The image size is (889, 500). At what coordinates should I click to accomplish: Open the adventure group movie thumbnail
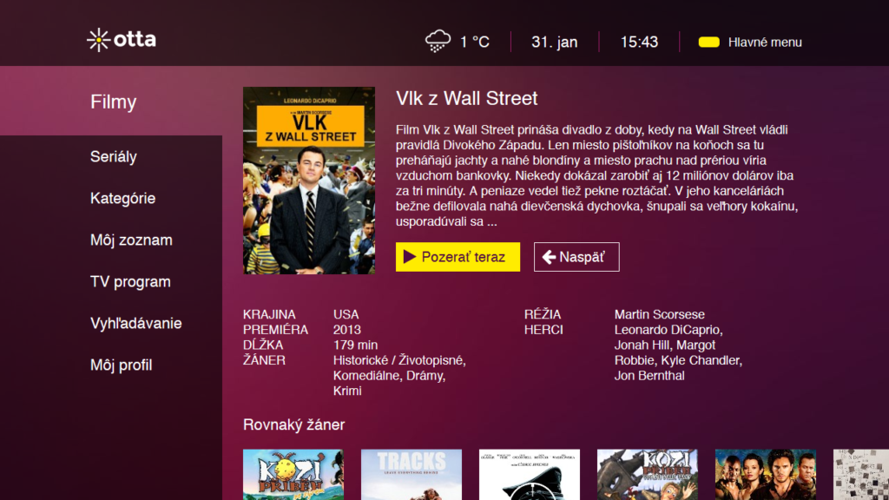766,475
